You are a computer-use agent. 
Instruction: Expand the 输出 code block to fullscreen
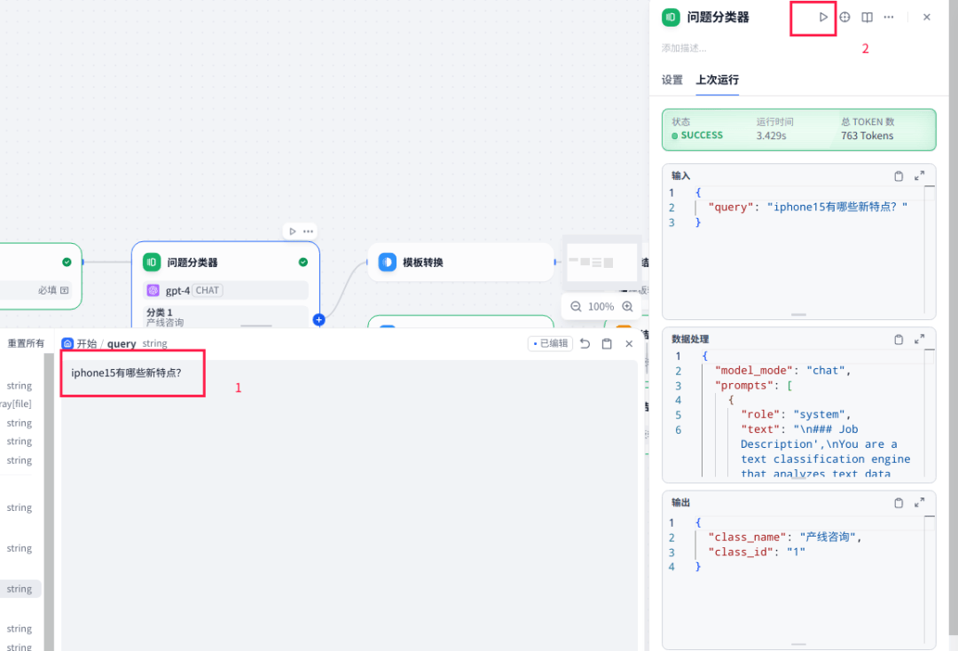[920, 502]
